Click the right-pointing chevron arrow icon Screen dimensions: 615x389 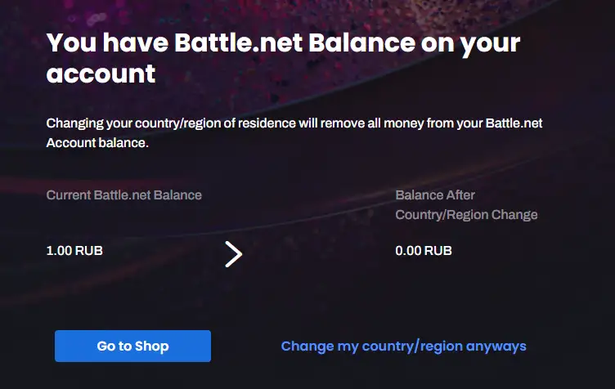tap(234, 254)
